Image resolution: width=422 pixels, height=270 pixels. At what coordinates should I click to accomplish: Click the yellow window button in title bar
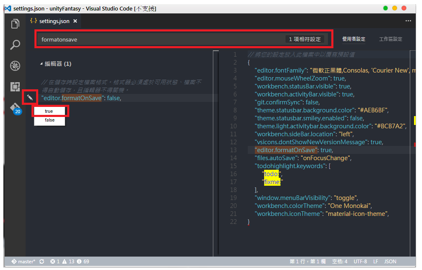(395, 8)
